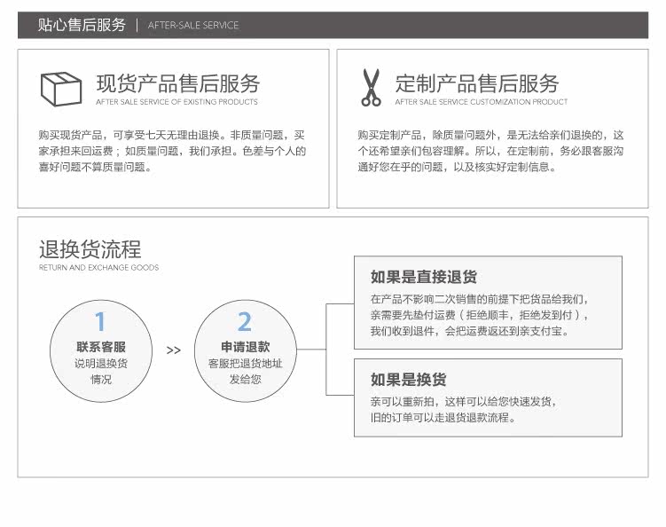Click AFTER-SALE SERVICE header text
The image size is (666, 527).
tap(193, 25)
